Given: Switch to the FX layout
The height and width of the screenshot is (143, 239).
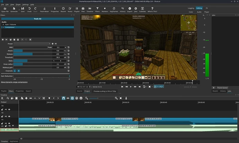Looking at the screenshot, I should point(207,8).
